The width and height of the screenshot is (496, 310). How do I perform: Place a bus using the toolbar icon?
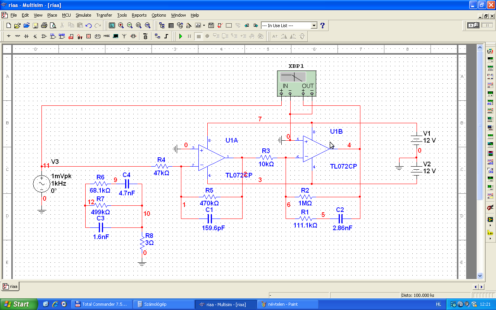(x=166, y=36)
